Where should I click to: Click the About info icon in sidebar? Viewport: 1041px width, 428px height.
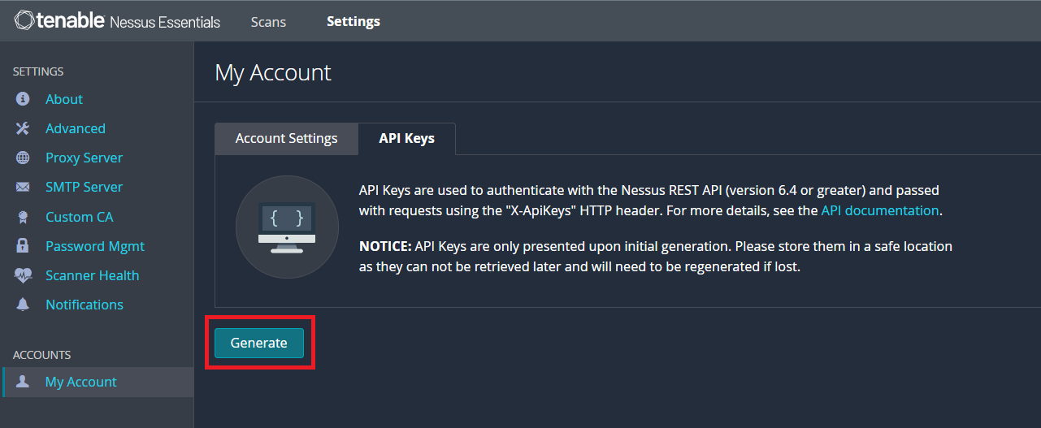click(23, 99)
